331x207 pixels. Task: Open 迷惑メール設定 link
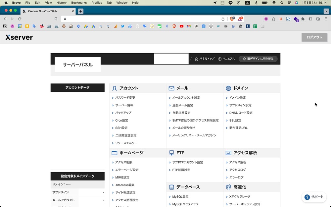[x=183, y=105]
